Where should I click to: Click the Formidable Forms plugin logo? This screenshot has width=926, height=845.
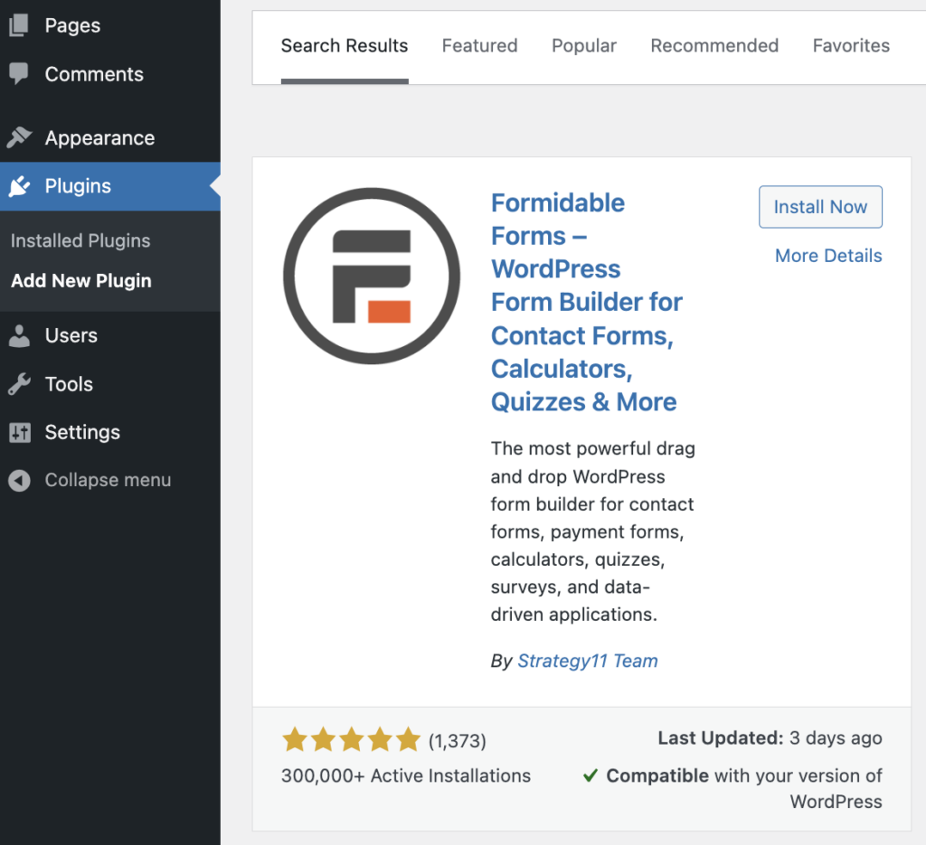(372, 277)
